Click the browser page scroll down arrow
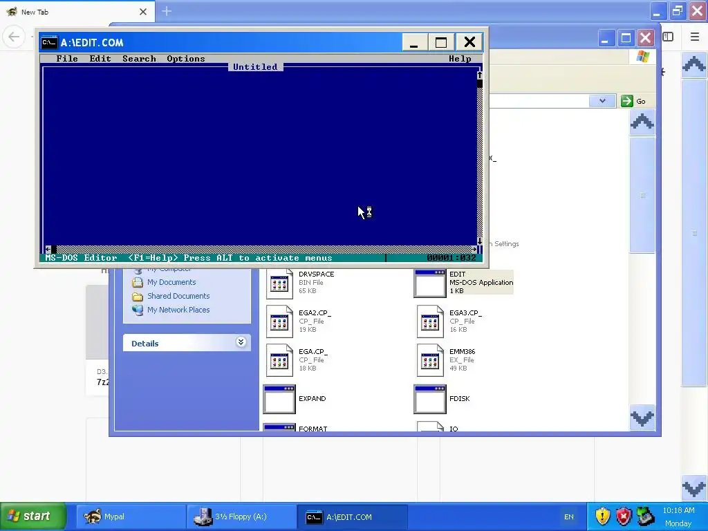The image size is (708, 531). click(694, 487)
